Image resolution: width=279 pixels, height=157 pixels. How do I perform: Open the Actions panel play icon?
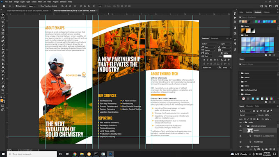(x=235, y=18)
